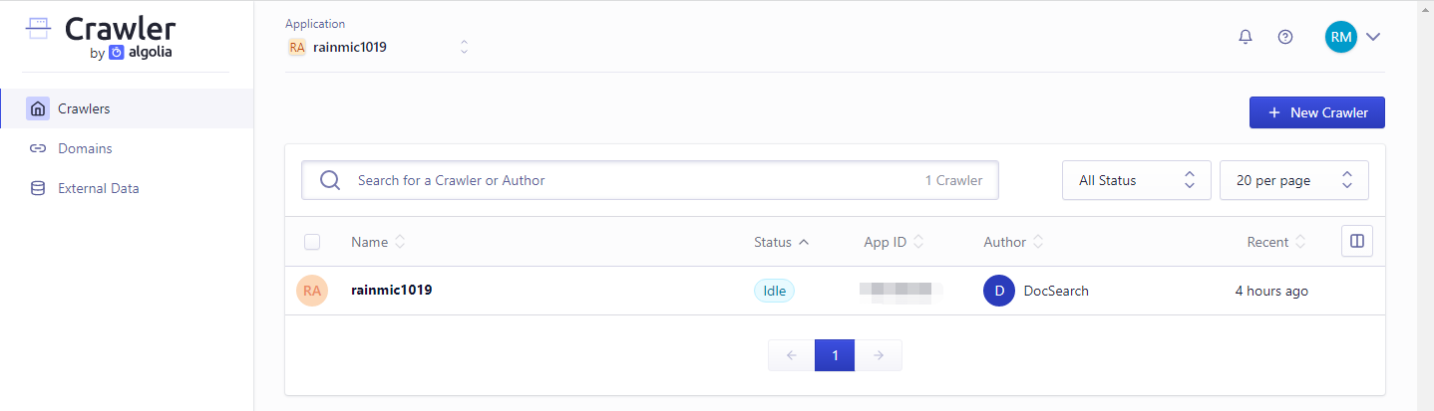Open the notifications bell
This screenshot has width=1434, height=411.
click(1246, 37)
